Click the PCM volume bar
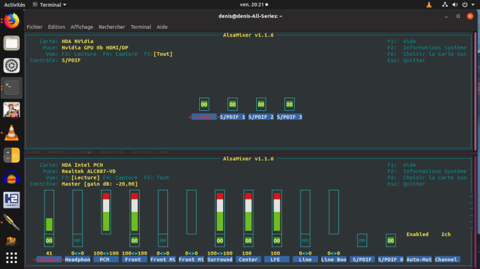The height and width of the screenshot is (269, 480). click(106, 211)
